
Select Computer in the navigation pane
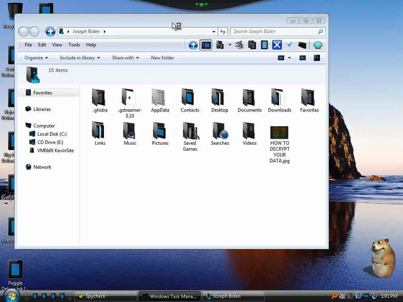[x=44, y=125]
